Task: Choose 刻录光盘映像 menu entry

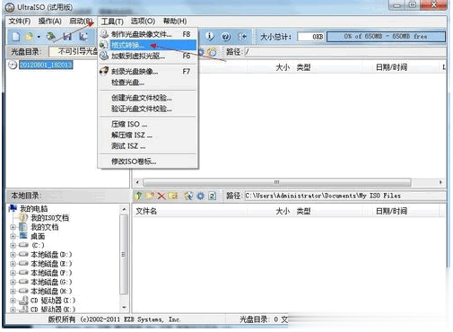Action: (x=148, y=72)
